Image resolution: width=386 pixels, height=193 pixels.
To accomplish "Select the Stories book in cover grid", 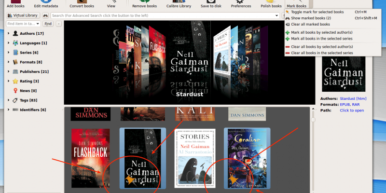I will pyautogui.click(x=195, y=158).
